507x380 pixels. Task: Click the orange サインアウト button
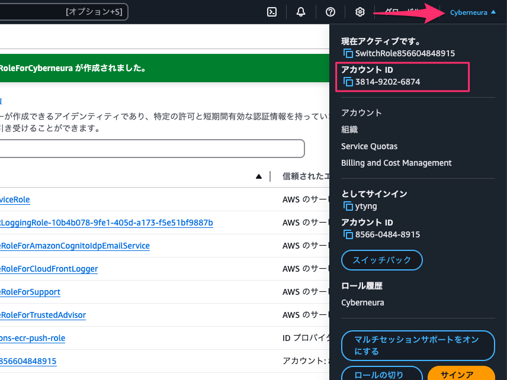461,373
